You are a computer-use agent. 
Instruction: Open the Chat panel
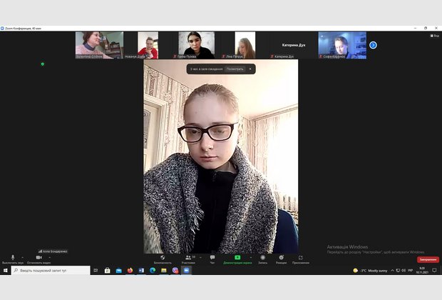pos(212,259)
